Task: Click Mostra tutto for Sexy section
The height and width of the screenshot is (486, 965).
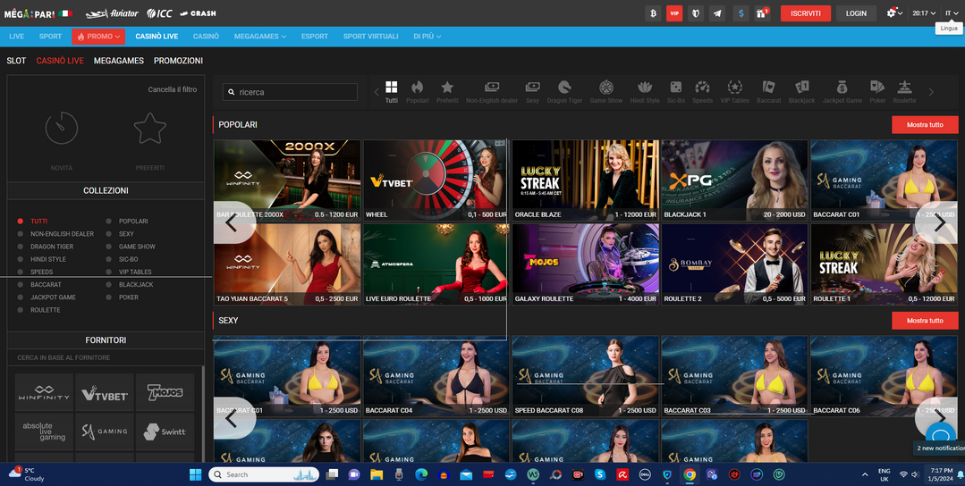Action: tap(925, 321)
